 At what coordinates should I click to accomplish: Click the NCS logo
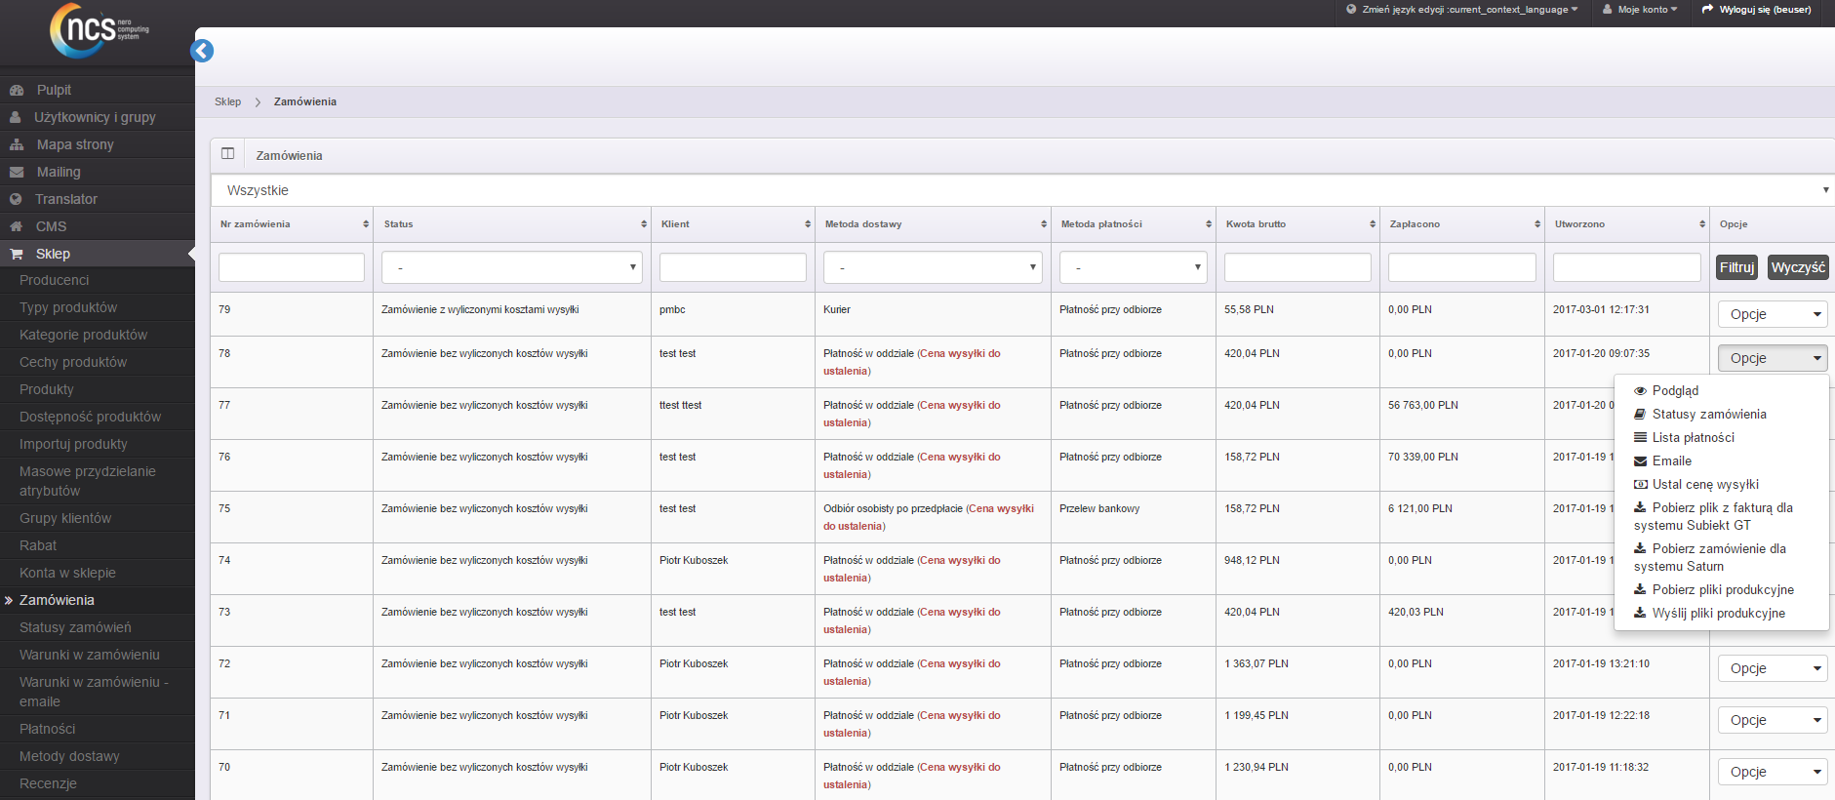[x=99, y=30]
